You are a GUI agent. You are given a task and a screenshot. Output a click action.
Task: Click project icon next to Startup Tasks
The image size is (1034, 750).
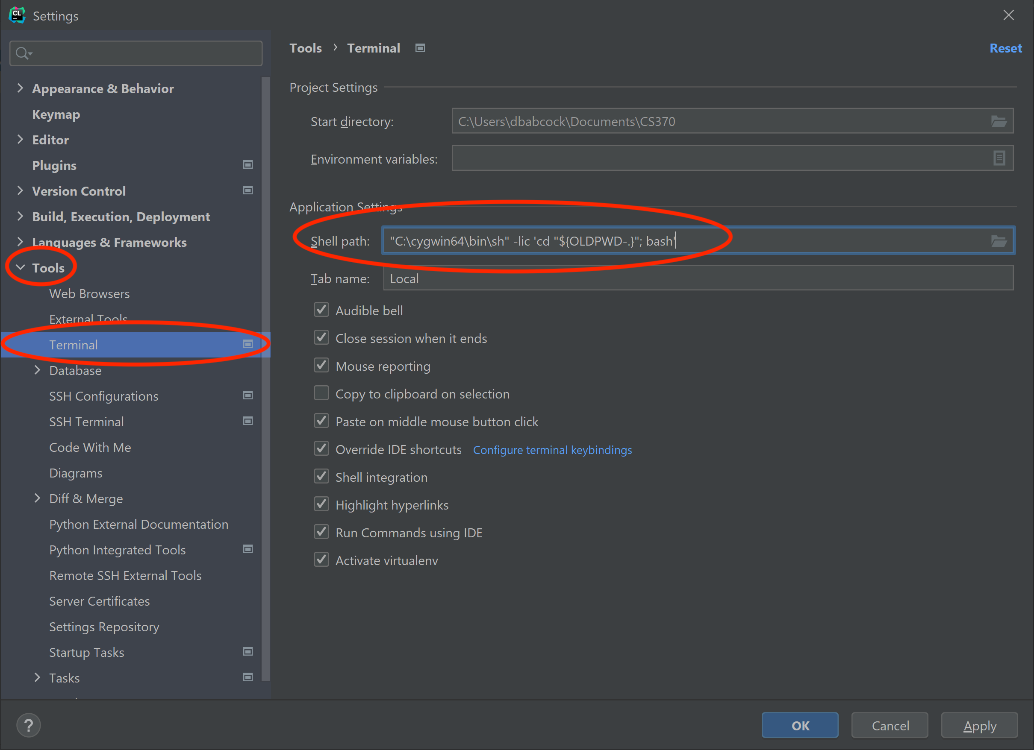click(247, 652)
